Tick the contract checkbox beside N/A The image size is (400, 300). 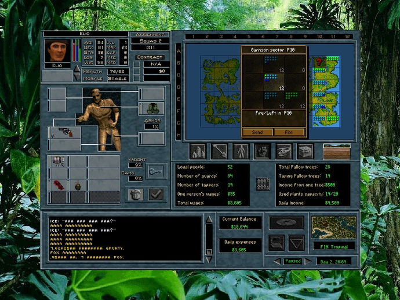(x=137, y=64)
